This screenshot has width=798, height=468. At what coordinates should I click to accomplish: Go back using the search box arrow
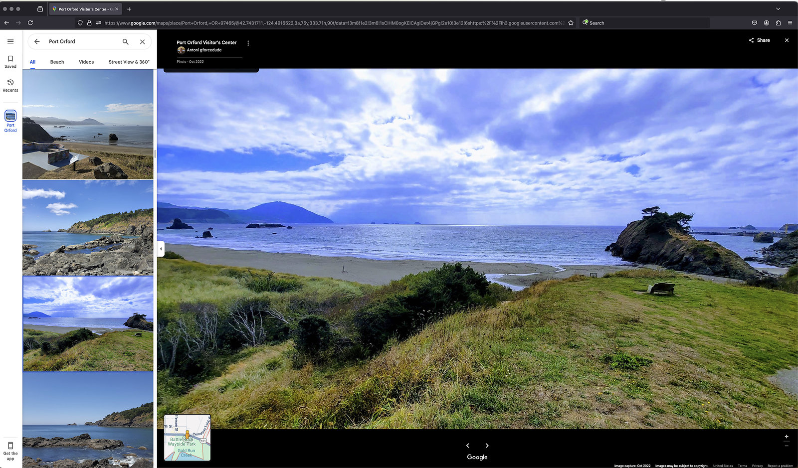(x=37, y=42)
